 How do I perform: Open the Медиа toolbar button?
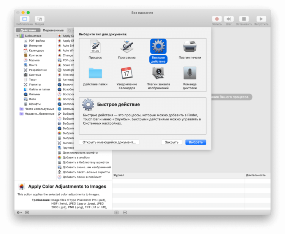[40, 19]
